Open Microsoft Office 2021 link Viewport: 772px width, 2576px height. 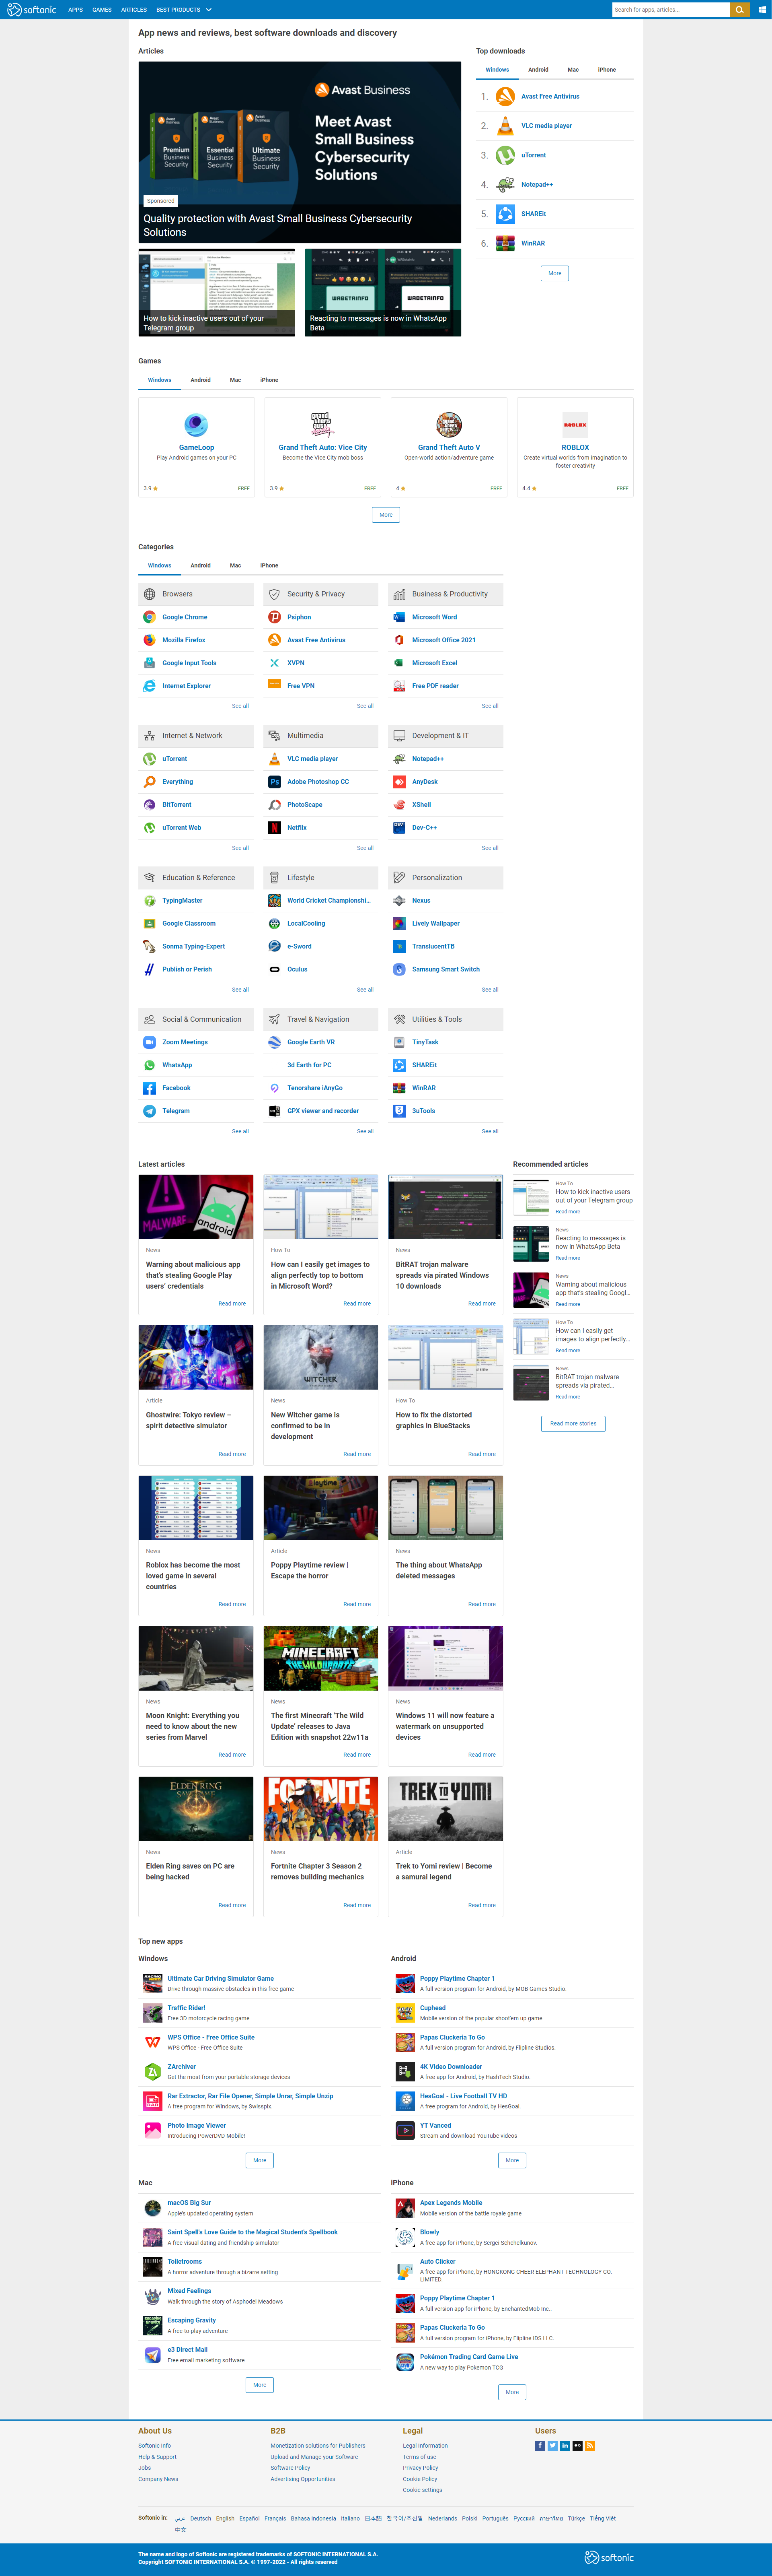(x=443, y=640)
